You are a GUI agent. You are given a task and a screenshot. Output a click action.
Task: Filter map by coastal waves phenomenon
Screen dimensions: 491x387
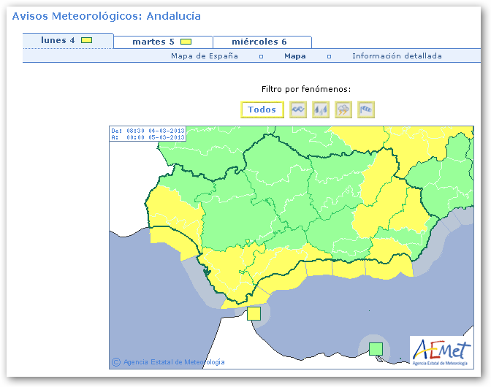(297, 110)
